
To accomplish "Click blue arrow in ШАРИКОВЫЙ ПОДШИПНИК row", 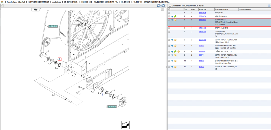I will 172,20.
